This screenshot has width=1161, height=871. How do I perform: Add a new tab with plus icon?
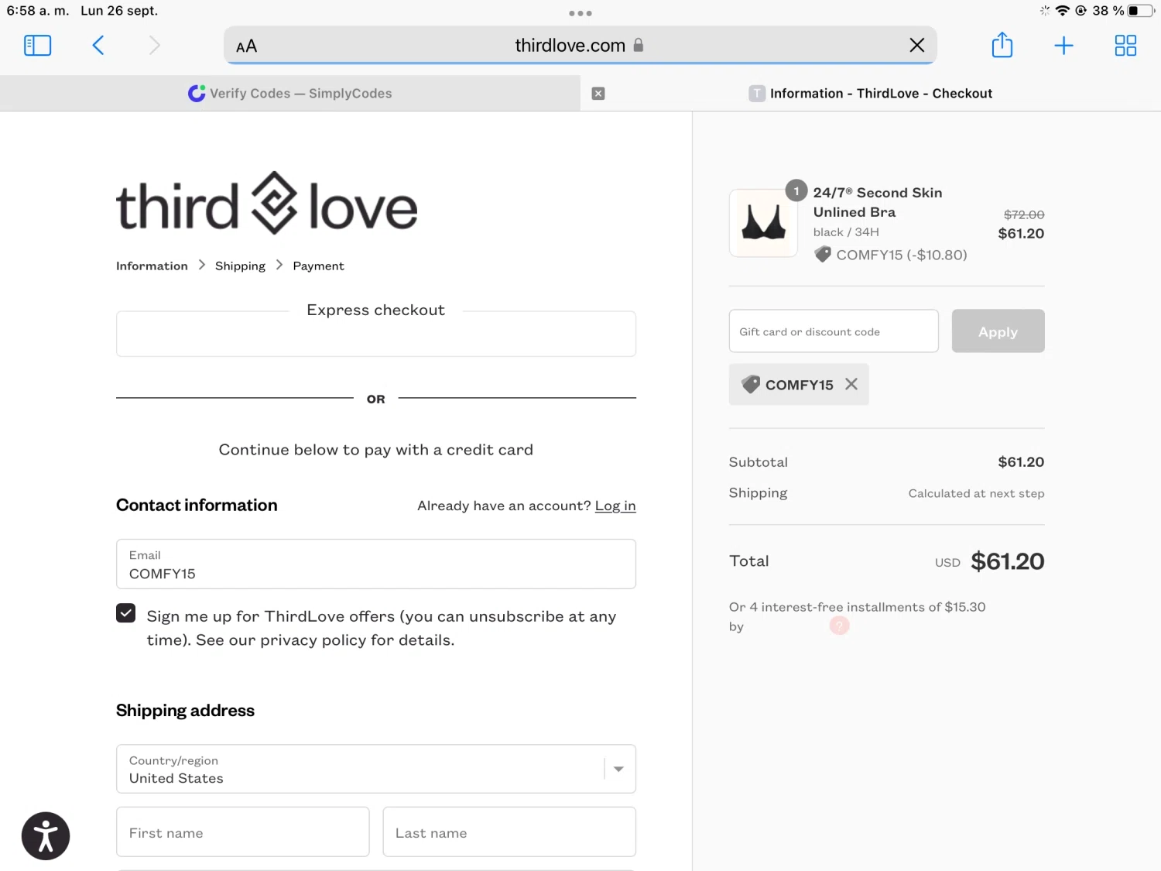pos(1063,46)
